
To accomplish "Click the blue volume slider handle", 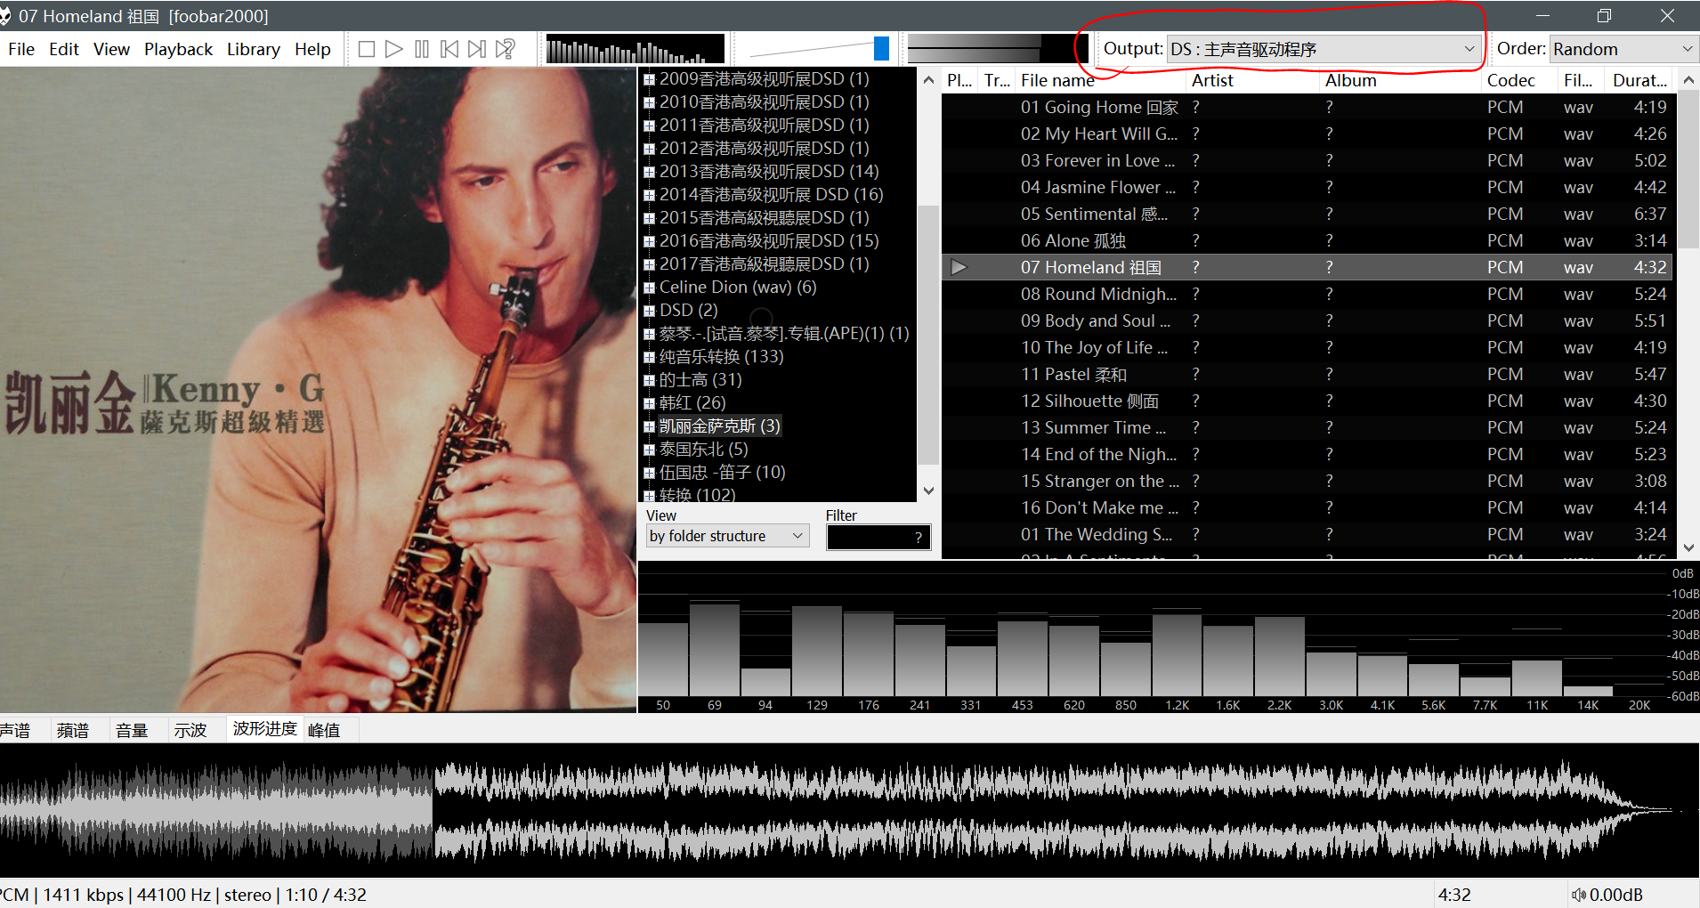I will point(881,49).
